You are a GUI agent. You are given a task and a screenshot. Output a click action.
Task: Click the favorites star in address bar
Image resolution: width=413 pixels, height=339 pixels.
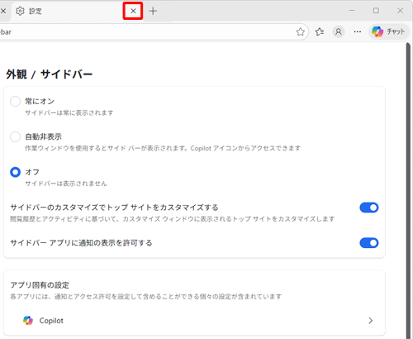301,32
